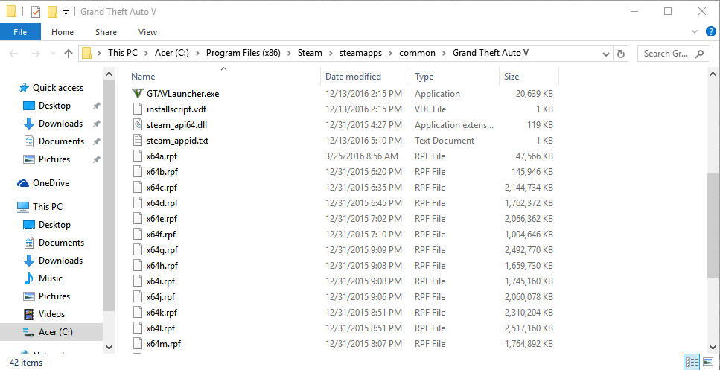Screen dimensions: 720x370
Task: Sort files by Date modified column
Action: click(x=366, y=77)
